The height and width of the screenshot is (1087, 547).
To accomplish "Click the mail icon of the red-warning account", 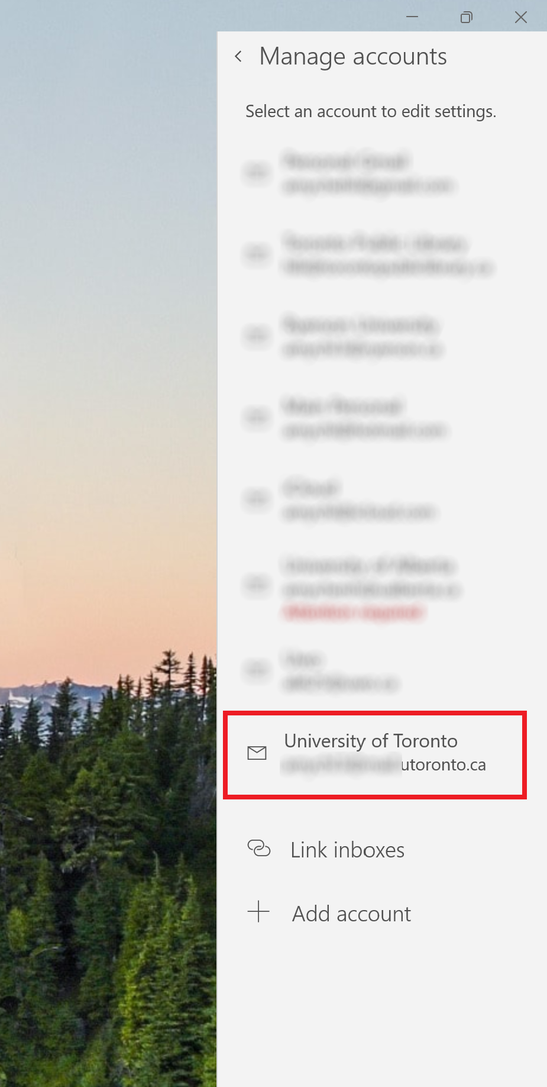I will click(x=257, y=585).
